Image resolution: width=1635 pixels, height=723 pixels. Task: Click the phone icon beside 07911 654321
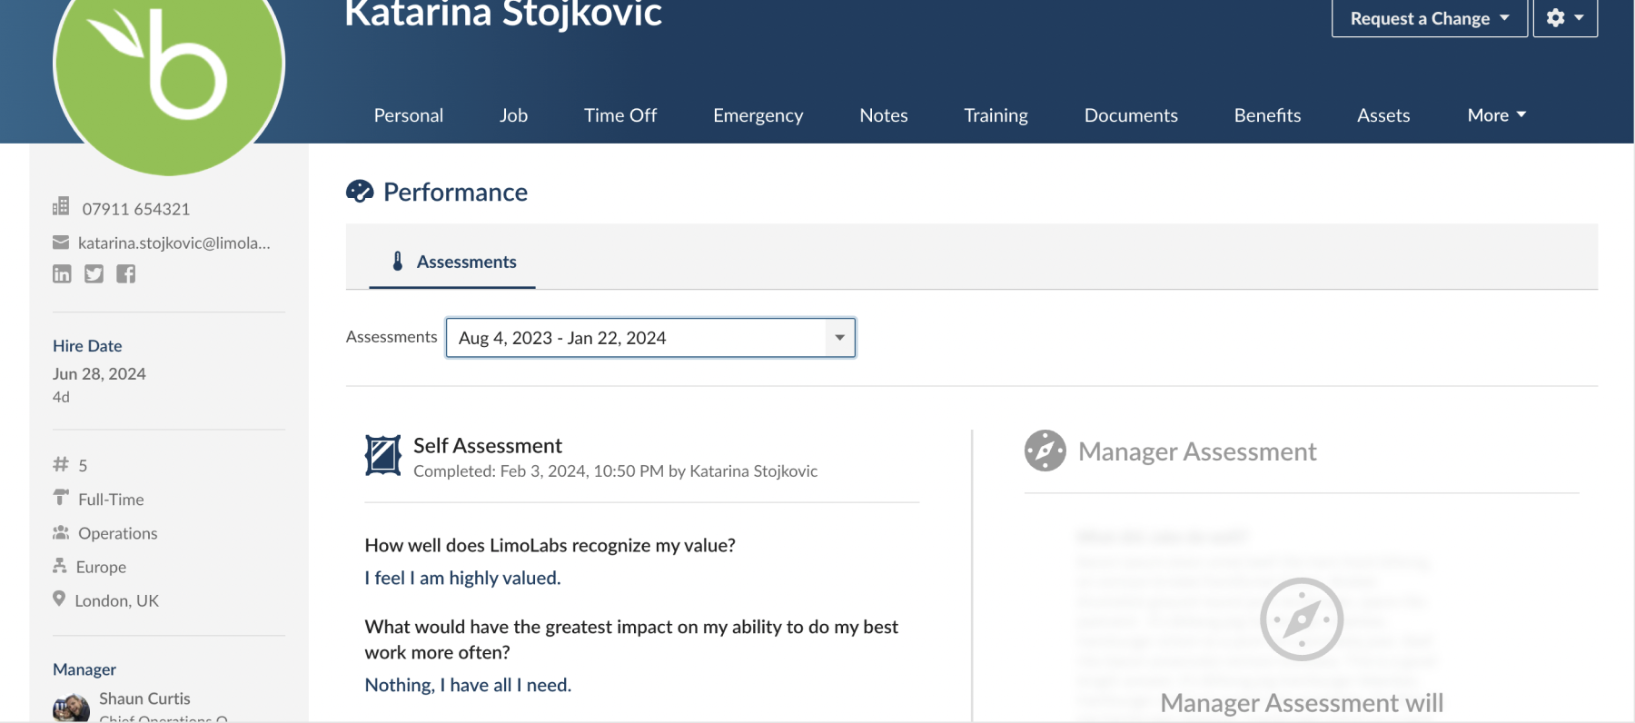[61, 207]
